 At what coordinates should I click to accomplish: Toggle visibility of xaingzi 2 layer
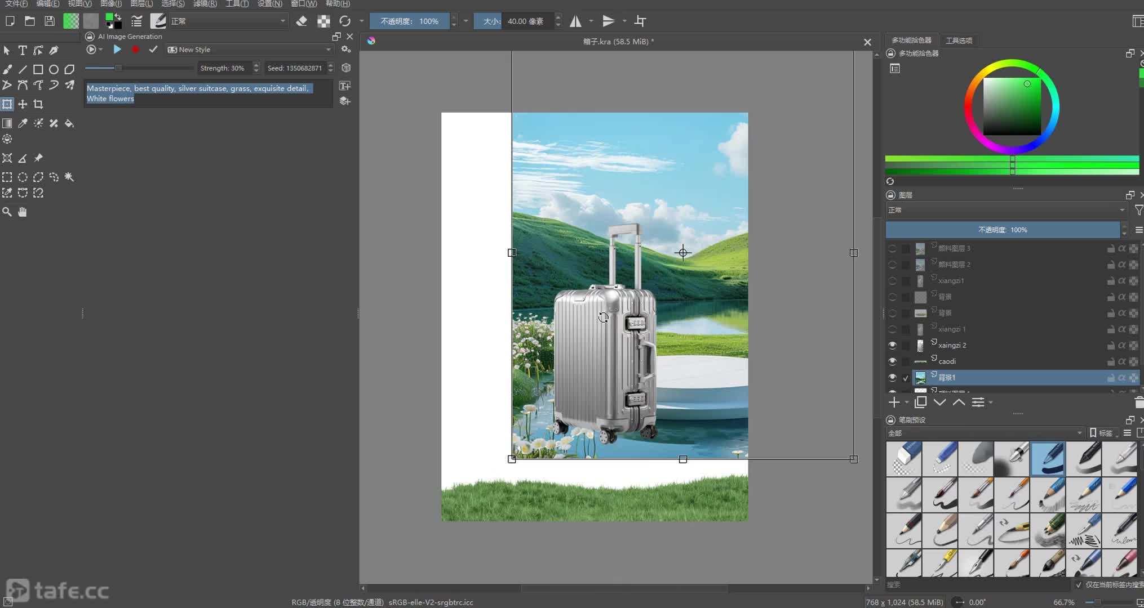(893, 345)
